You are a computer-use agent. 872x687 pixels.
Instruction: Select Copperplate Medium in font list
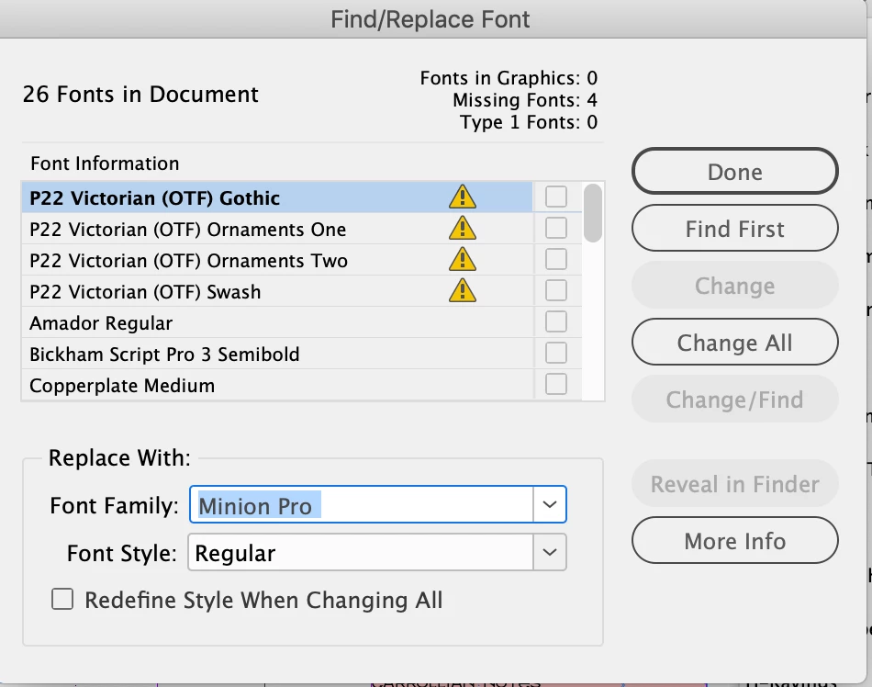277,385
